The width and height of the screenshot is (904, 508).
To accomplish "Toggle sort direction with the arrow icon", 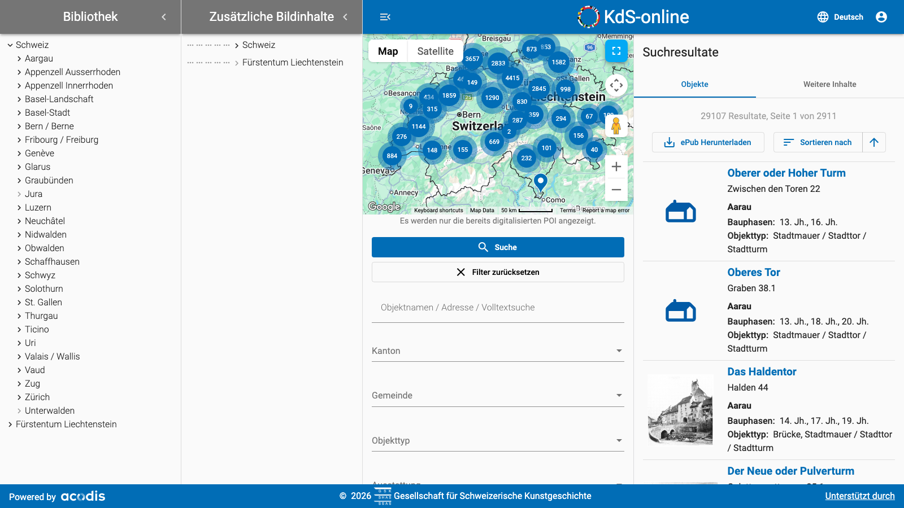I will coord(873,142).
